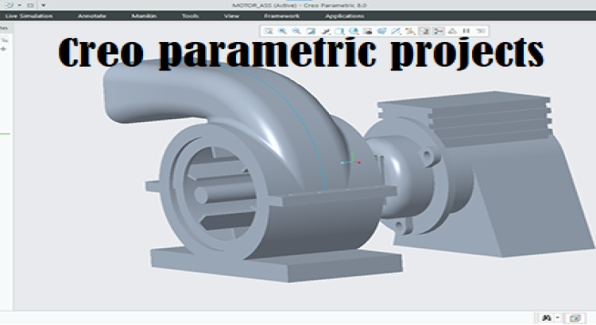Click the Zoom Out magnifier icon
The image size is (596, 325).
pos(296,31)
